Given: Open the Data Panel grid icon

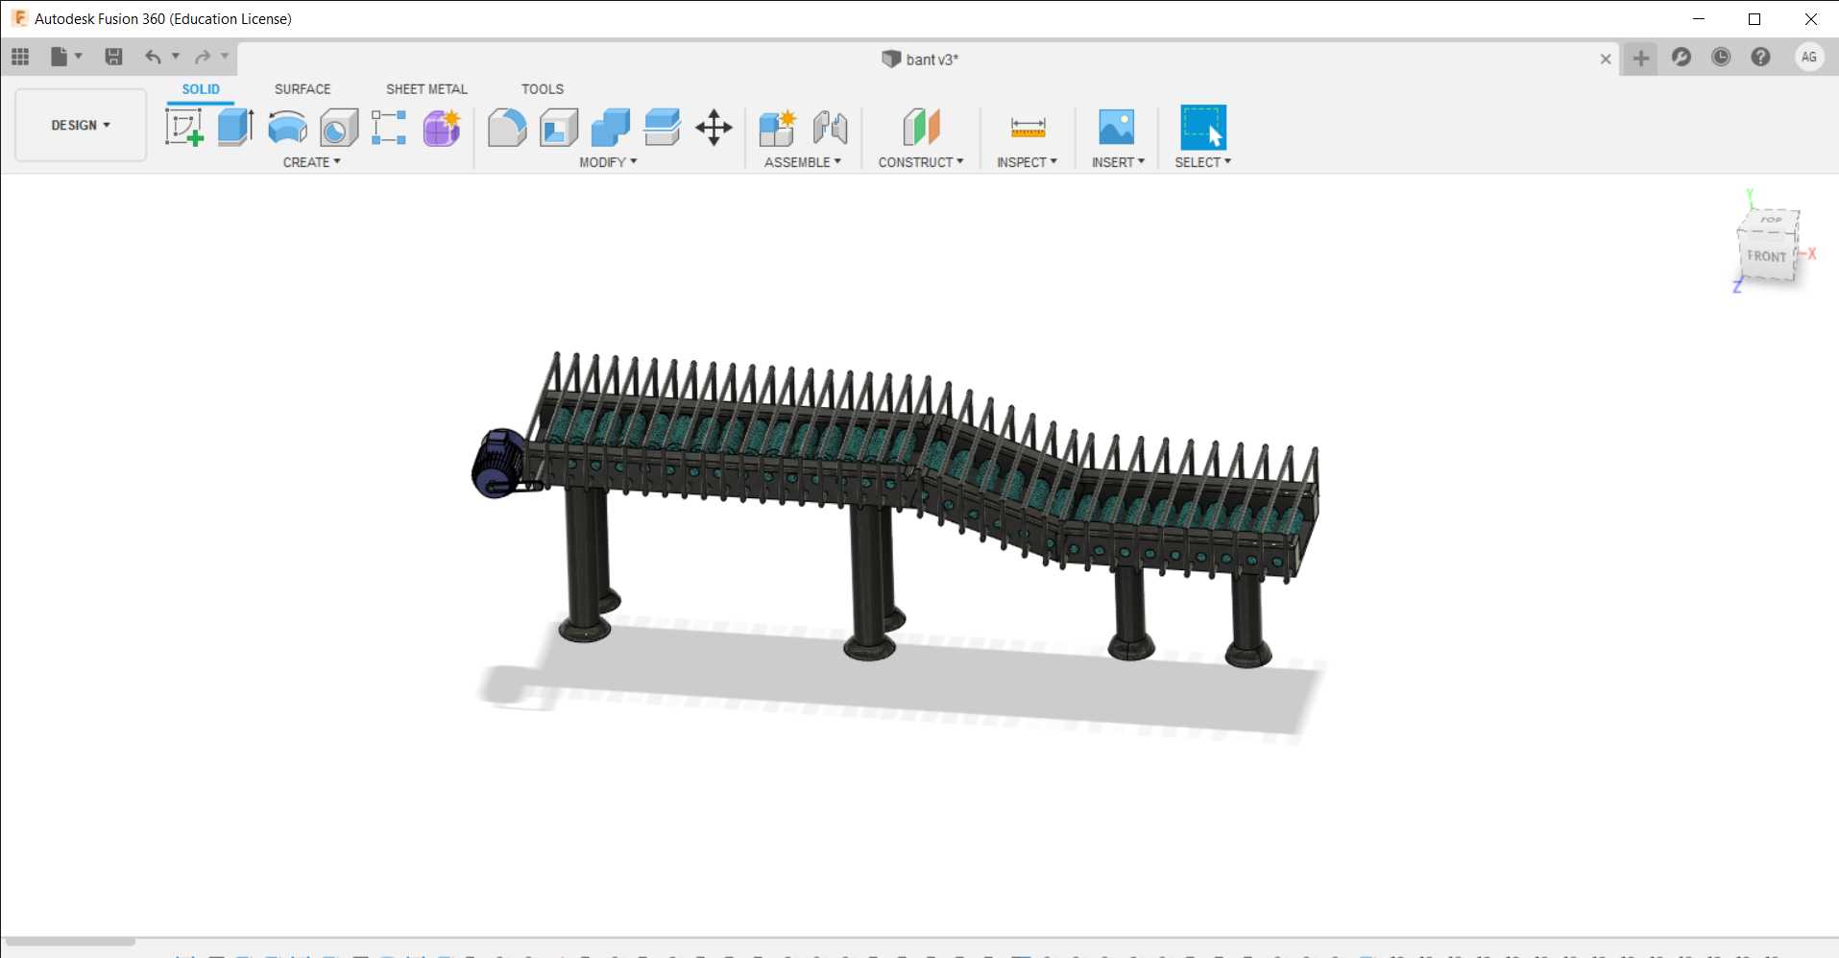Looking at the screenshot, I should click(x=20, y=57).
